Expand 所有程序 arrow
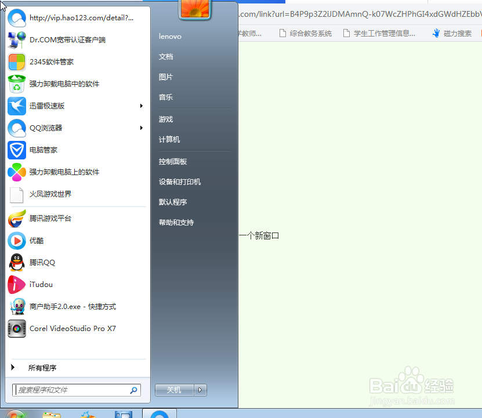Screen dimensions: 482x418 (x=13, y=368)
